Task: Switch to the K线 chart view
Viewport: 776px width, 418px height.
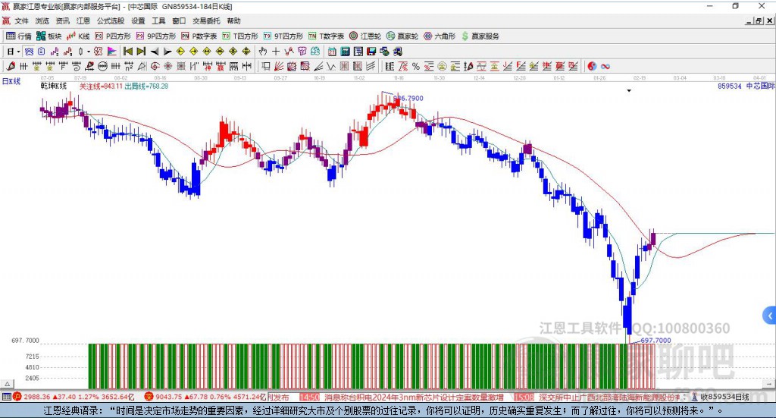Action: (x=78, y=36)
